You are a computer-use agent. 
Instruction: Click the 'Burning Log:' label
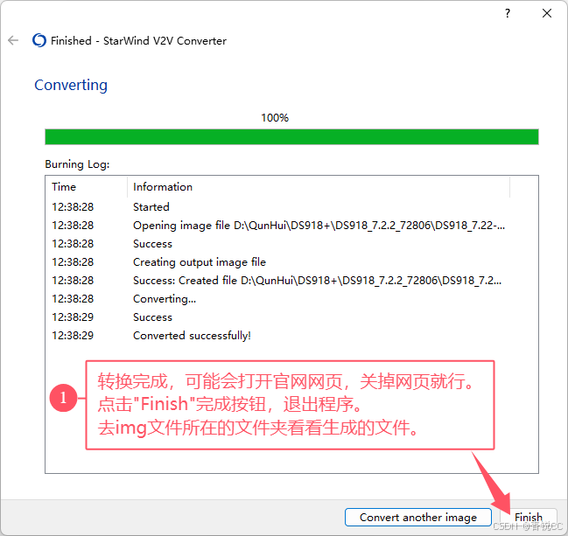tap(77, 164)
